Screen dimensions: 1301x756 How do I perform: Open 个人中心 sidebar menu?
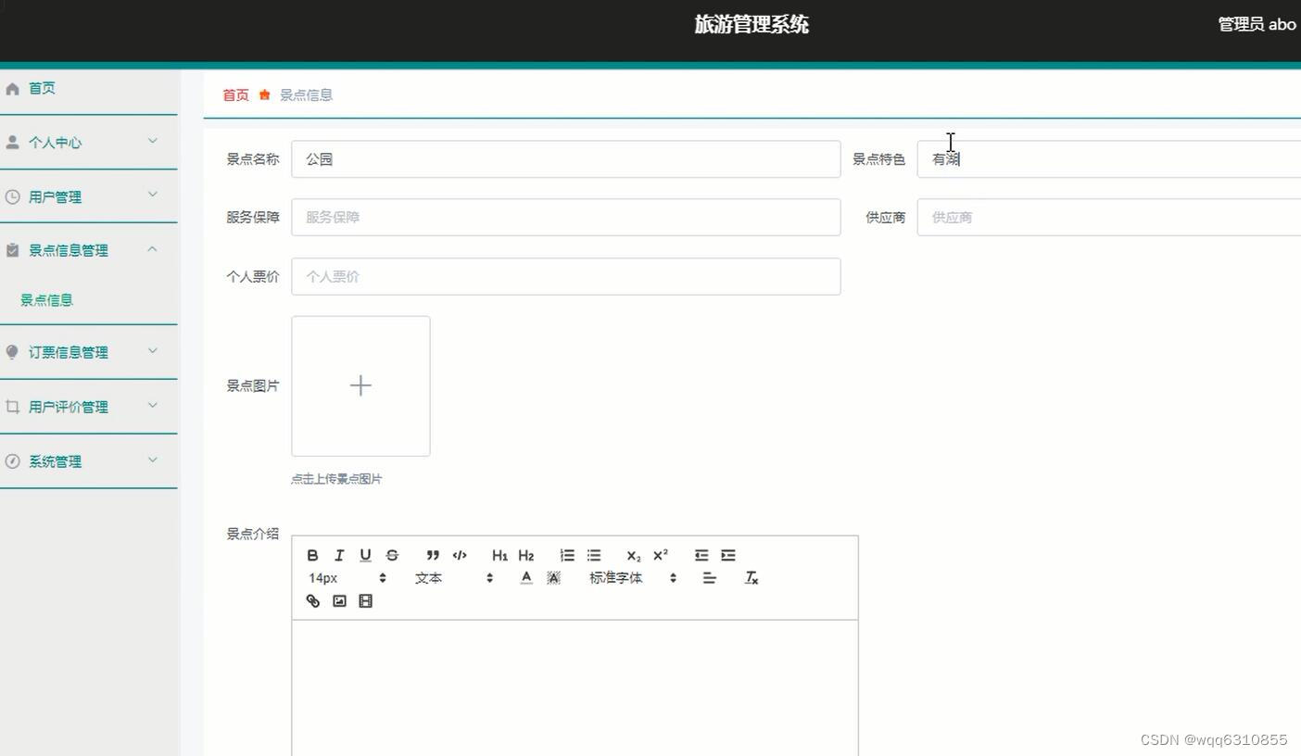pyautogui.click(x=88, y=143)
